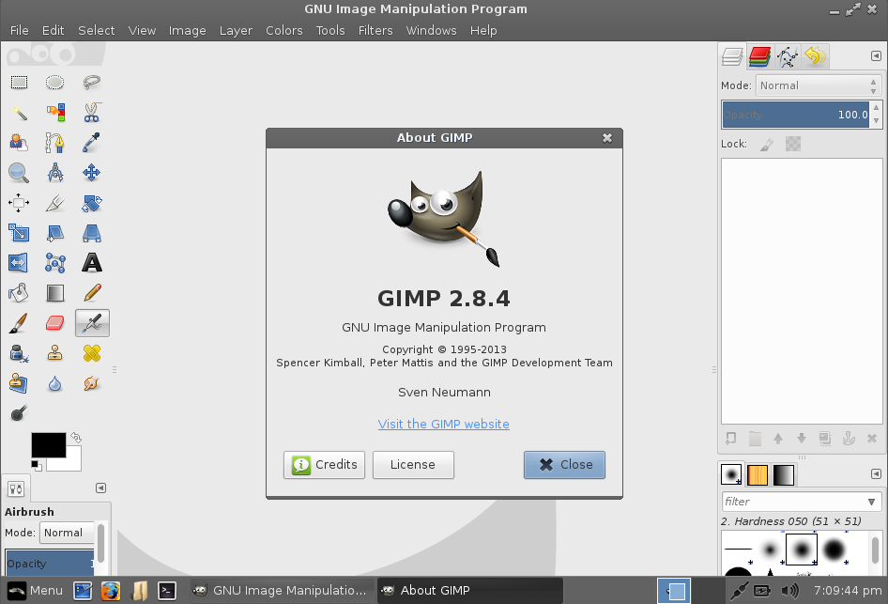
Task: Select the Move tool
Action: point(92,173)
